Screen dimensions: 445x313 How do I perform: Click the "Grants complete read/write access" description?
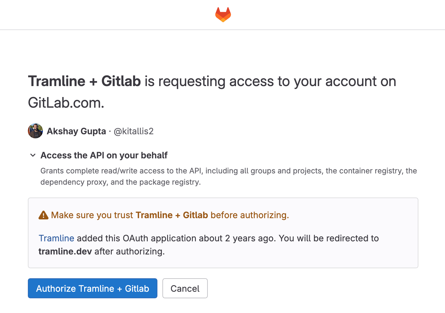[x=229, y=176]
